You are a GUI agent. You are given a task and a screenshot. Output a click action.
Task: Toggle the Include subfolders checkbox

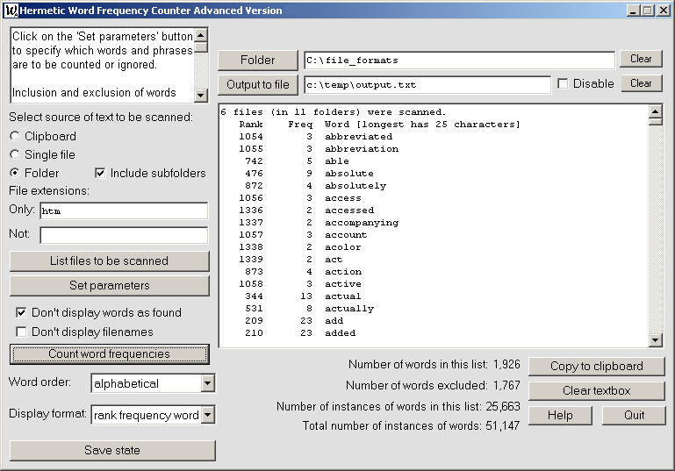click(100, 173)
